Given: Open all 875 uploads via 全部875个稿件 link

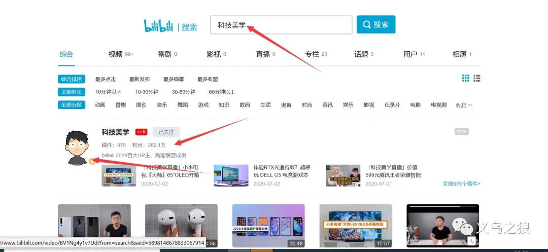Looking at the screenshot, I should pos(461,184).
